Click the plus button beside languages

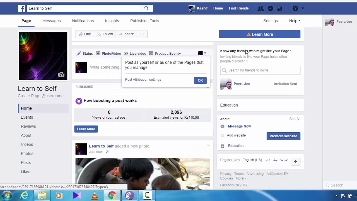click(296, 162)
